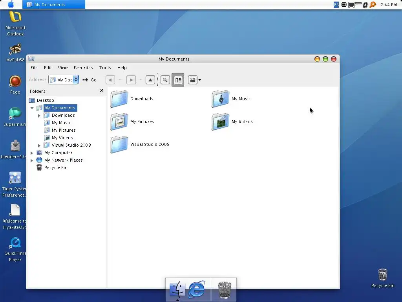Open the Finder icon in the dock
Screen dimensions: 402x302
click(177, 290)
